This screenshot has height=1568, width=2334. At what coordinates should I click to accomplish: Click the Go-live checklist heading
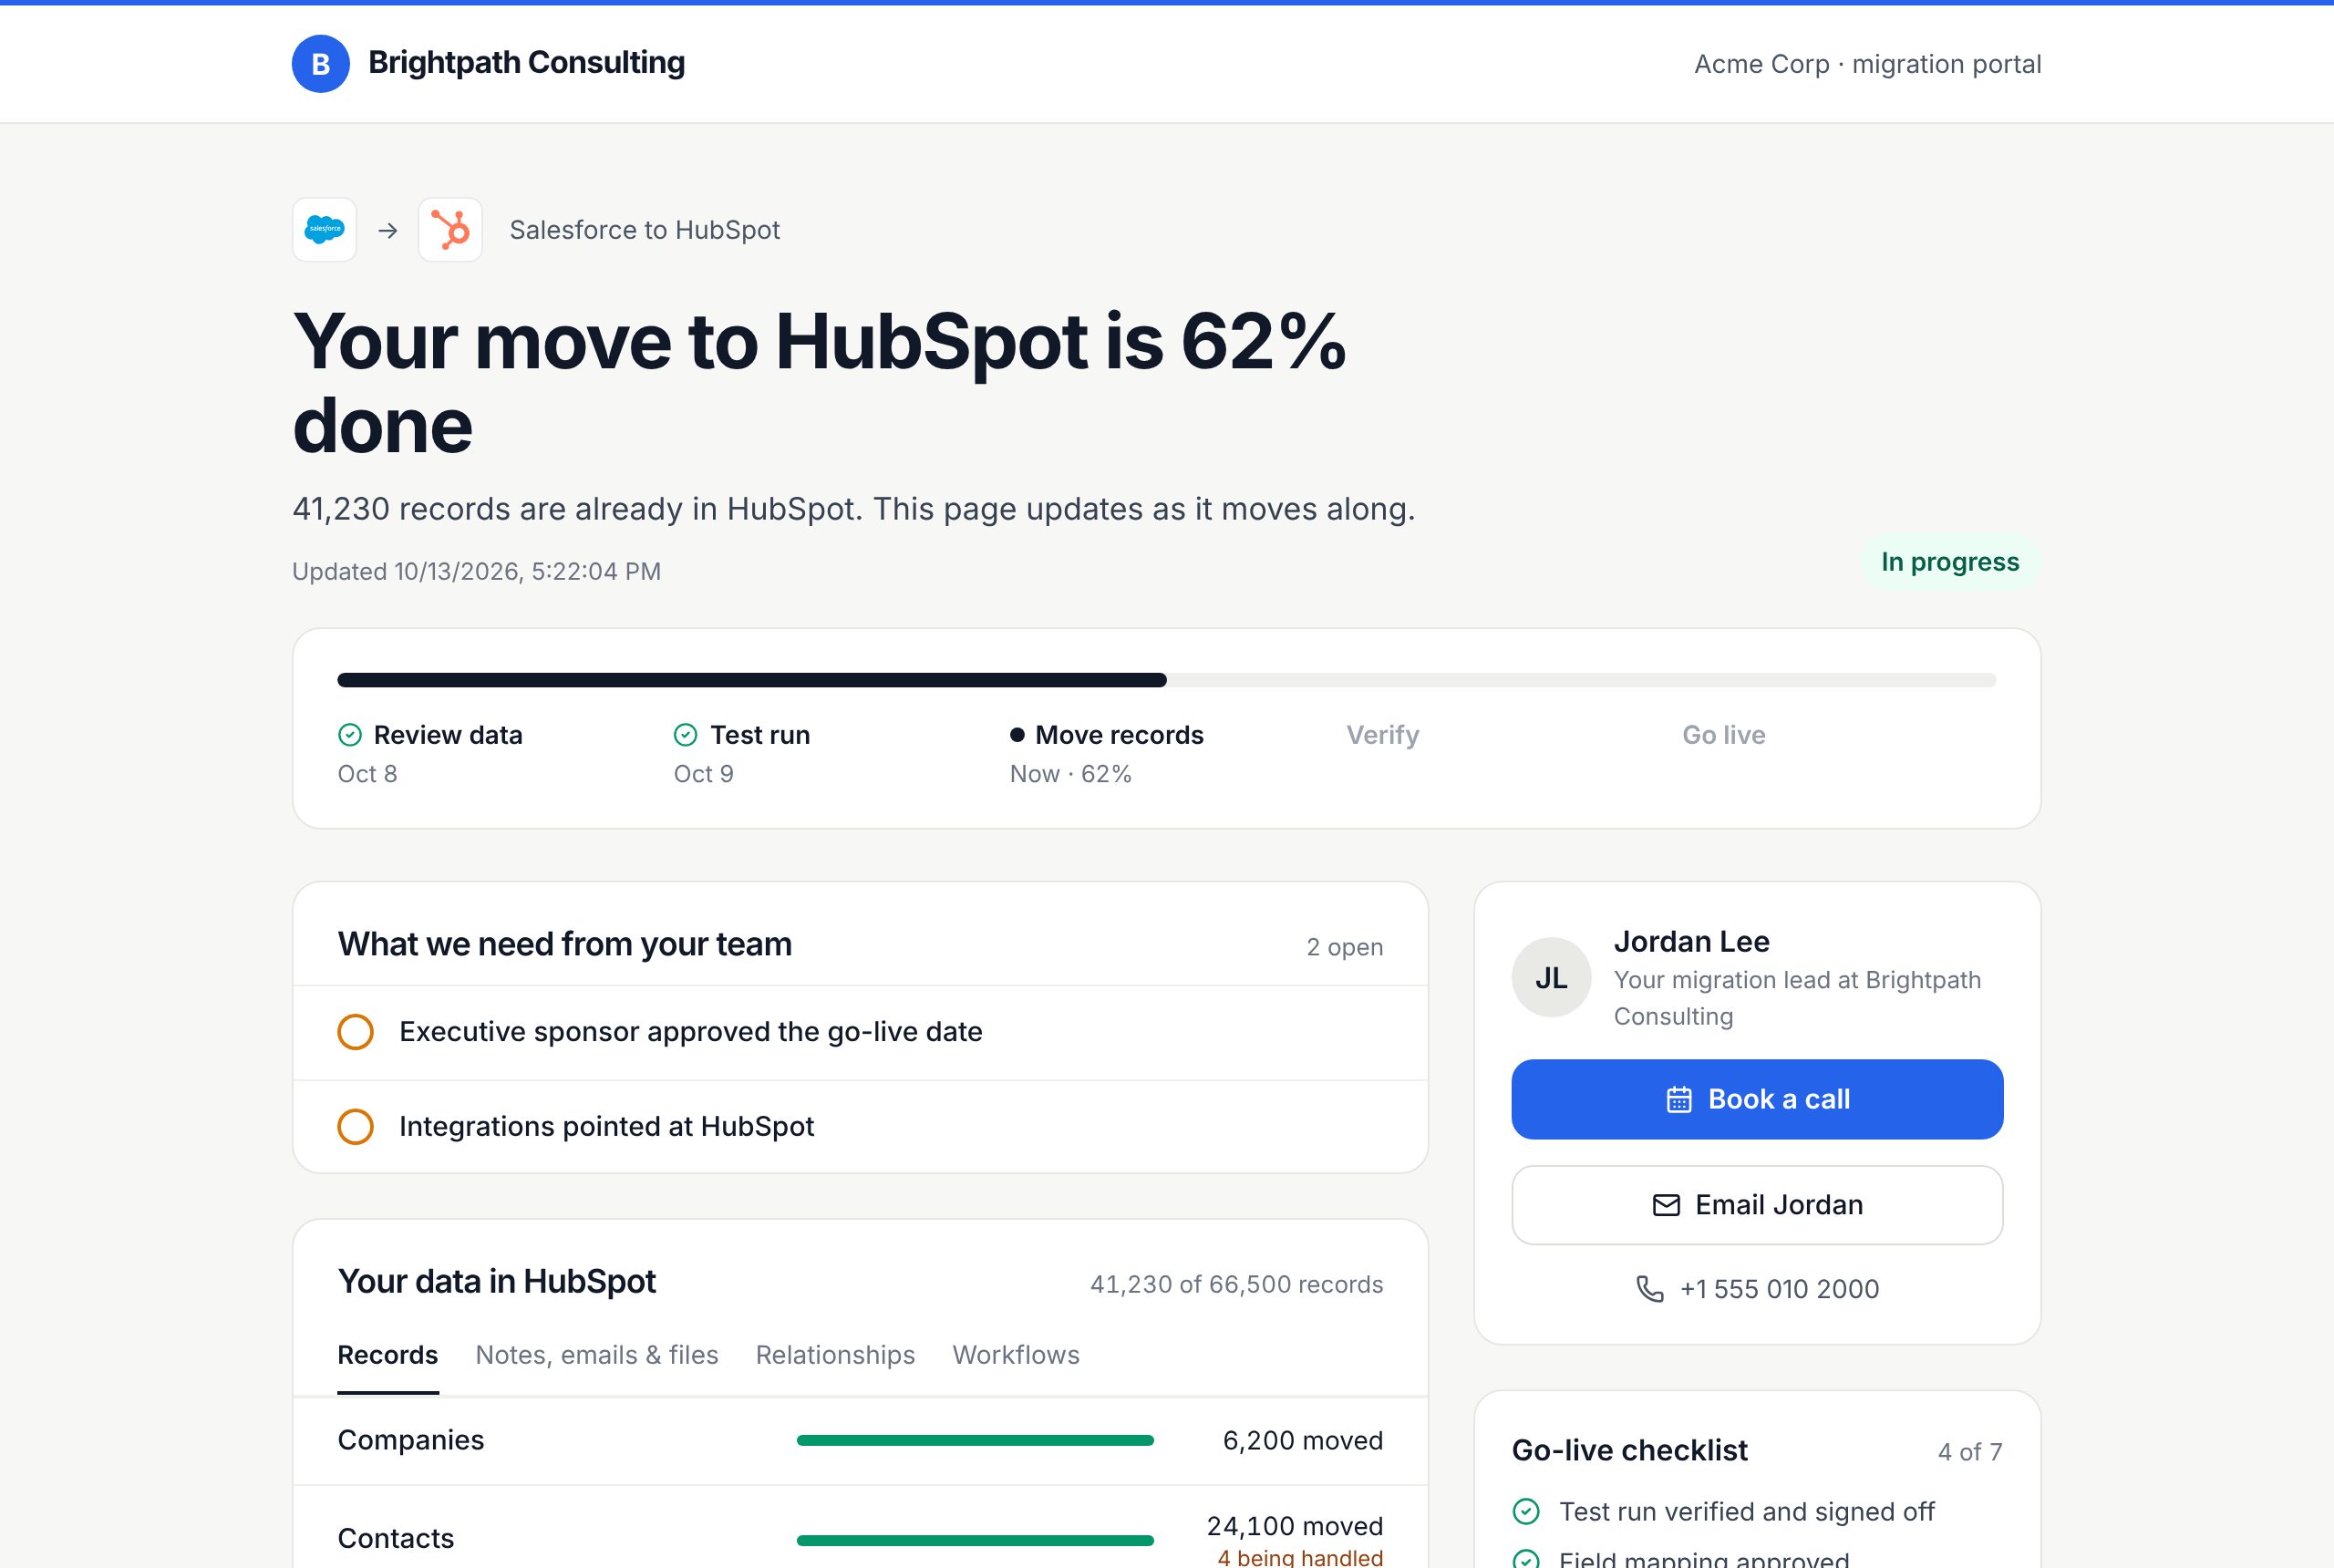1630,1450
